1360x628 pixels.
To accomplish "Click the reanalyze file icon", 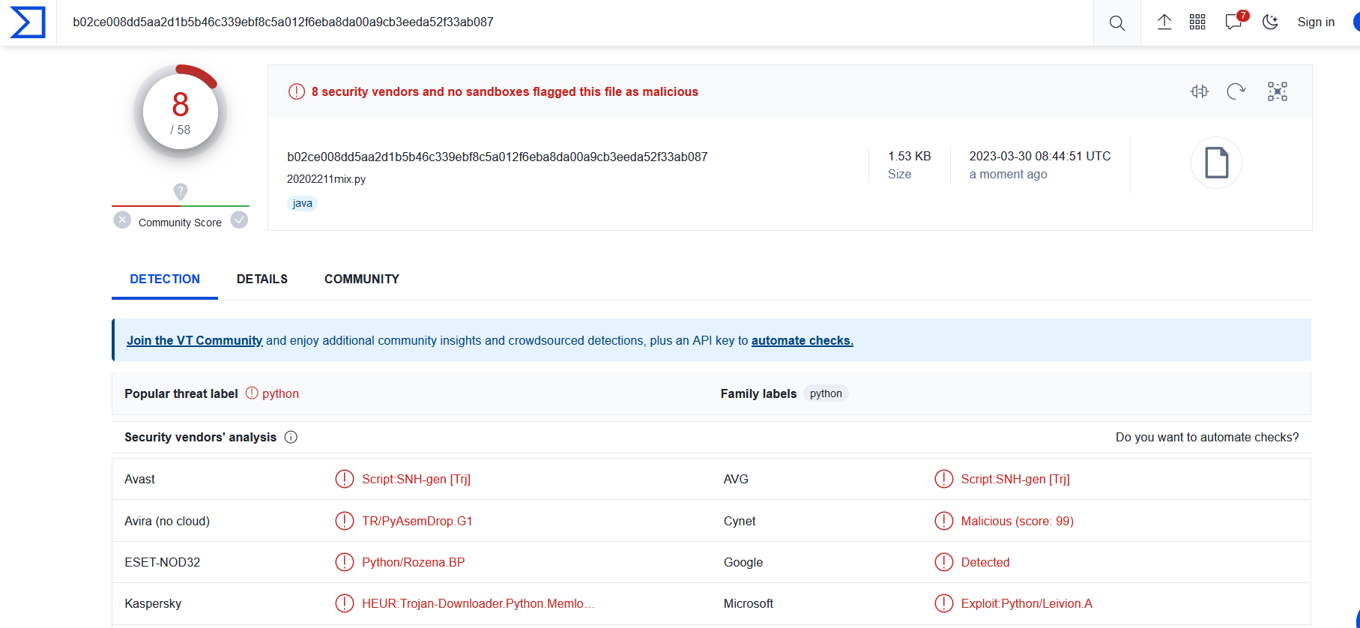I will point(1236,91).
